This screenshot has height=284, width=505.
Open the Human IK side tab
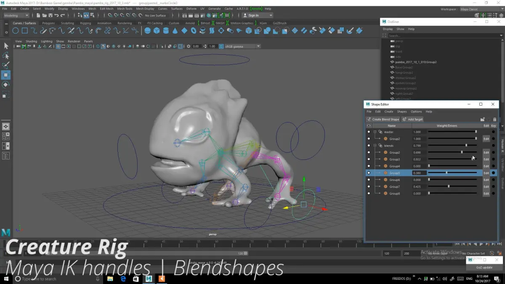[502, 145]
